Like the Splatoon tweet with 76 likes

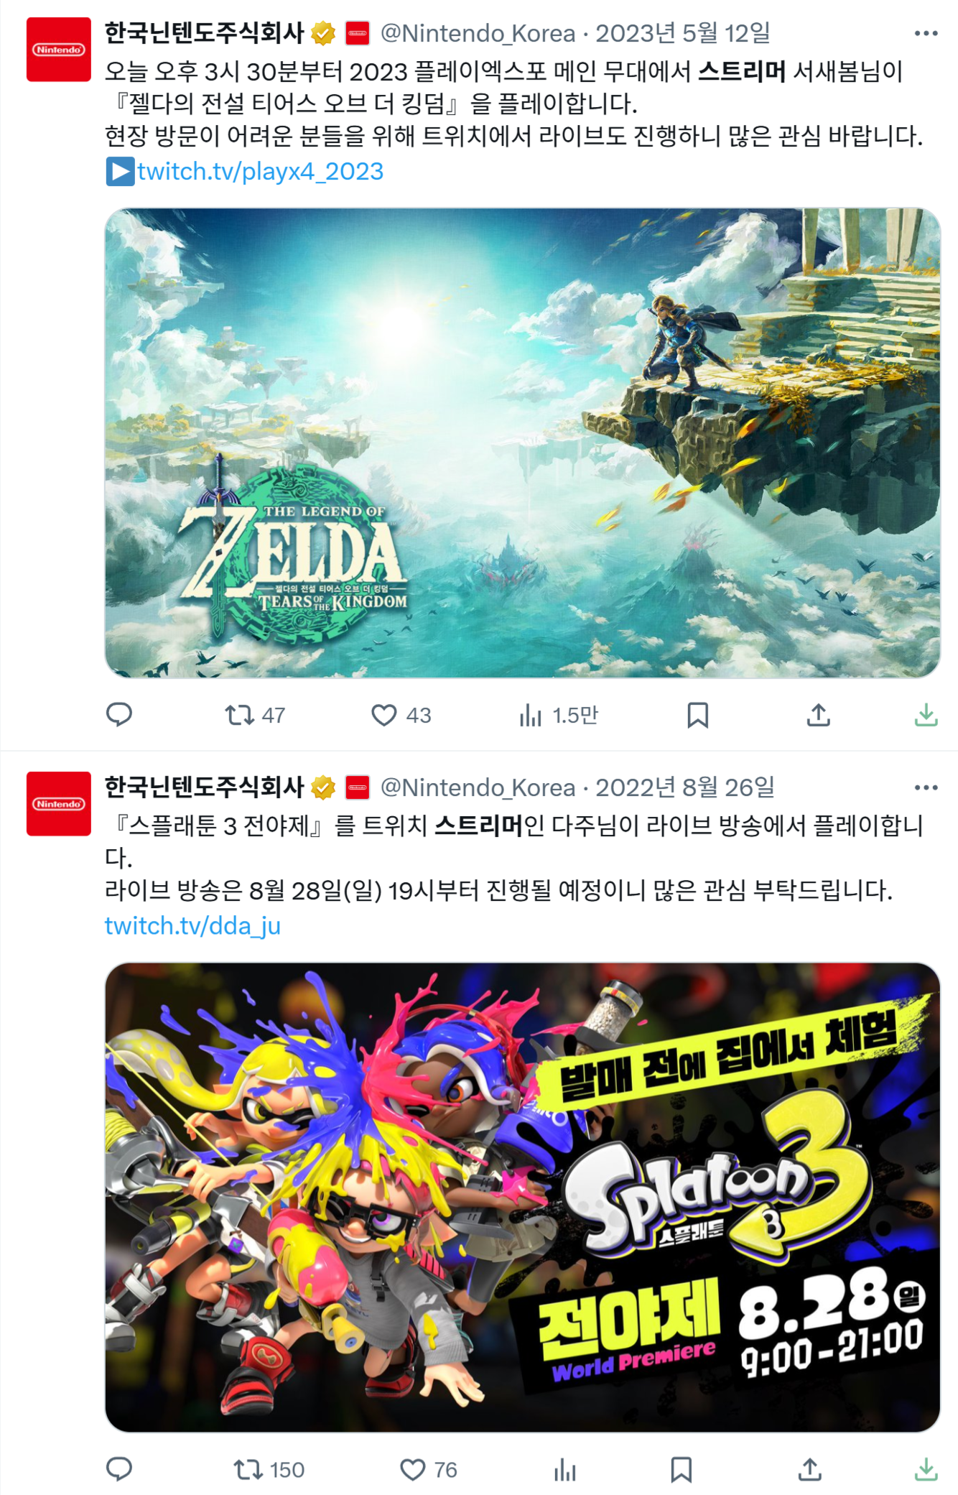[429, 1469]
